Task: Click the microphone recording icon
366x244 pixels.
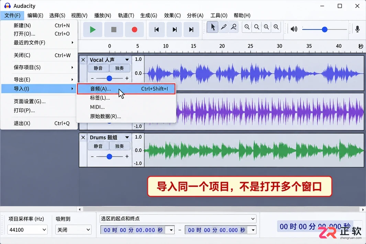Action: click(x=357, y=29)
